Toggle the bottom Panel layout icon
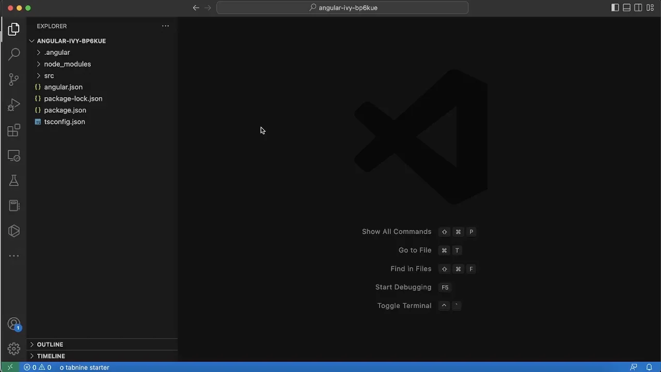 click(x=626, y=8)
